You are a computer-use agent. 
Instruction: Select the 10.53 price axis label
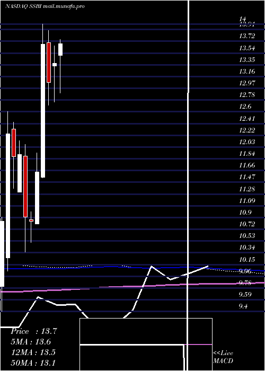(x=247, y=236)
